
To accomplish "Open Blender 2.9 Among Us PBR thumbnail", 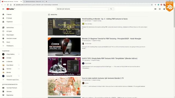I will [x=64, y=47].
